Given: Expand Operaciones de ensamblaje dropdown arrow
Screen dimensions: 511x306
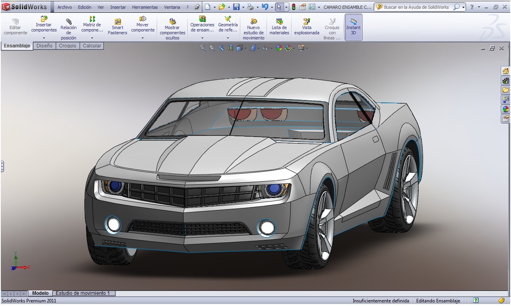Looking at the screenshot, I should point(202,38).
